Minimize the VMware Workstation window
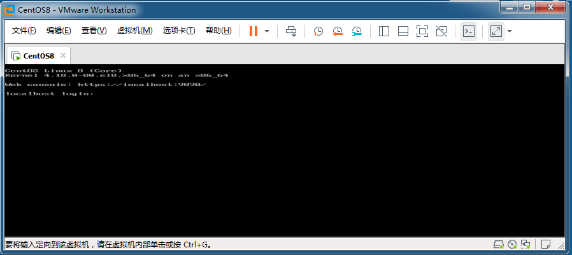 pos(510,8)
